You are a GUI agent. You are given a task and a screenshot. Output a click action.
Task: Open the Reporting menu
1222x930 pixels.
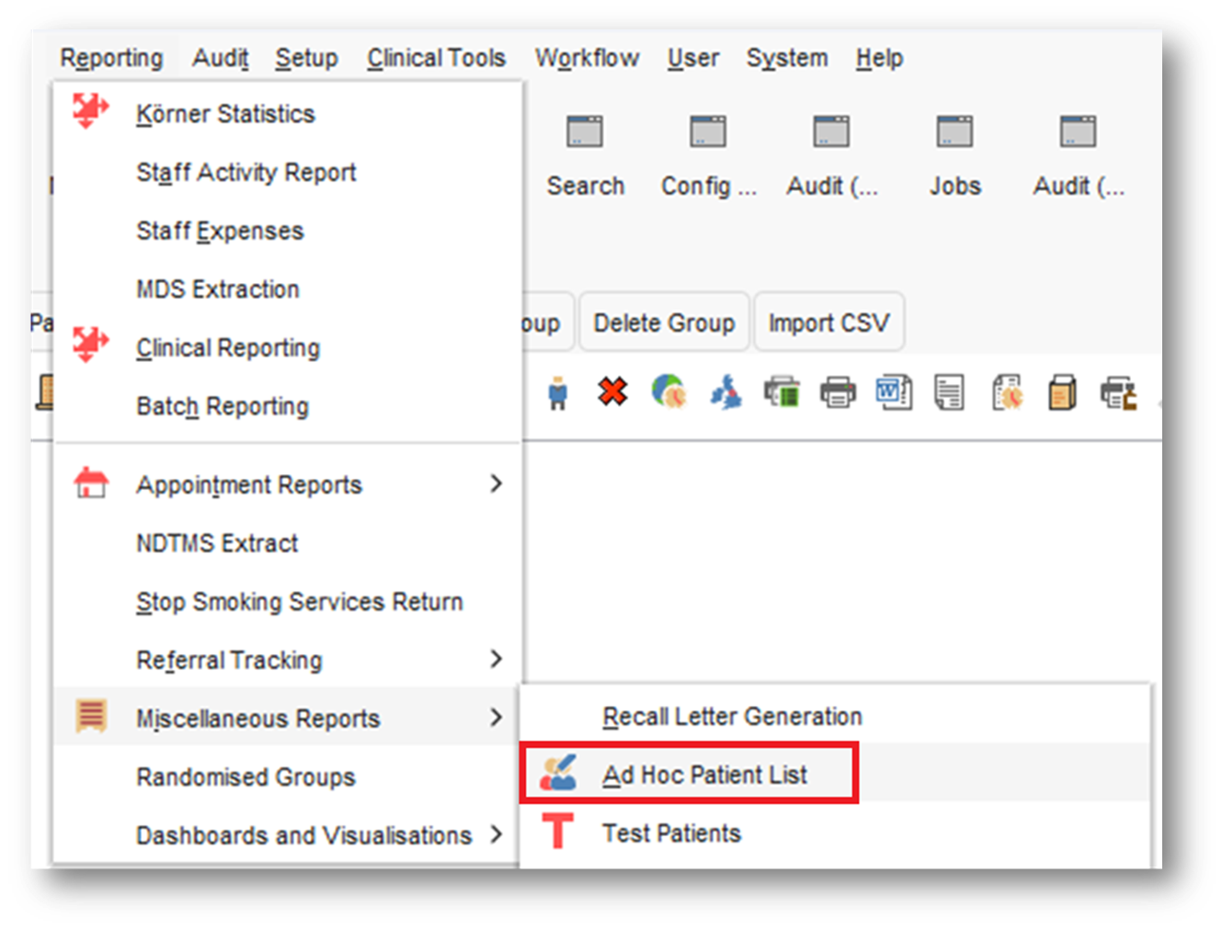111,58
